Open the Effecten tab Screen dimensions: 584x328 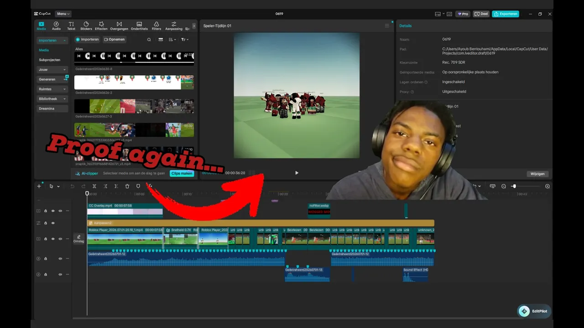(x=101, y=26)
